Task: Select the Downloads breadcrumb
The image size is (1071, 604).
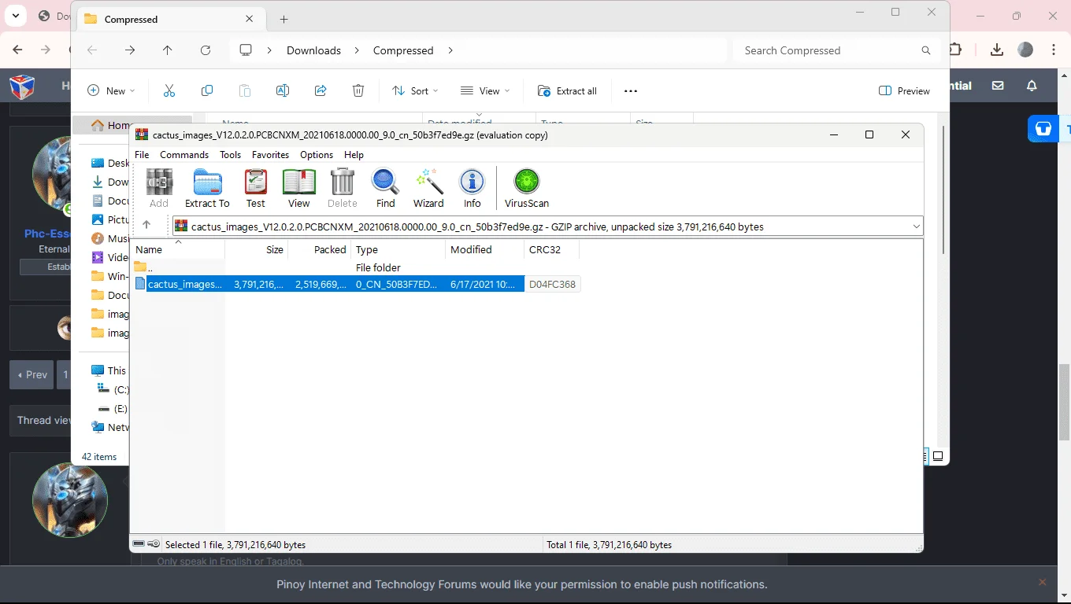Action: click(x=313, y=50)
